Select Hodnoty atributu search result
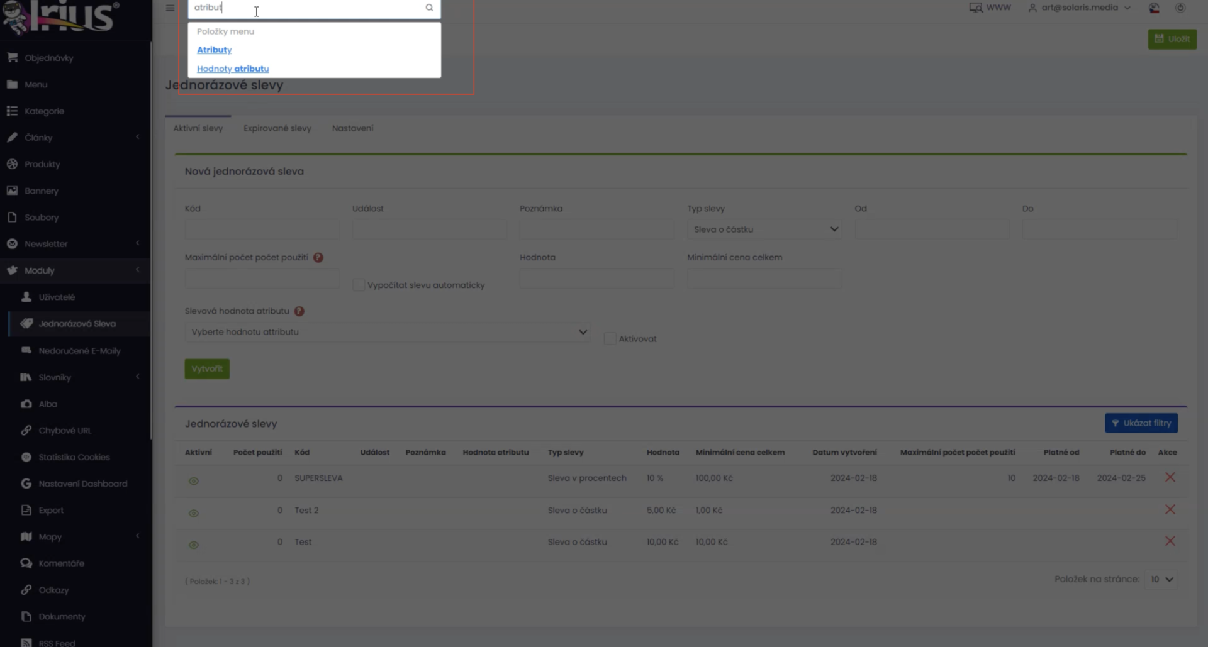 [x=233, y=69]
